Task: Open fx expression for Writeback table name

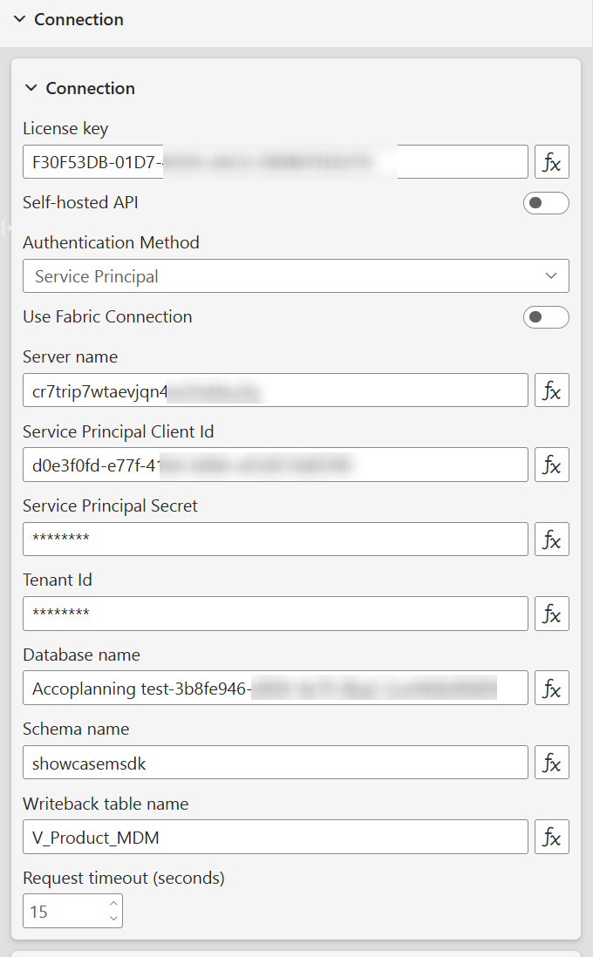Action: coord(551,838)
